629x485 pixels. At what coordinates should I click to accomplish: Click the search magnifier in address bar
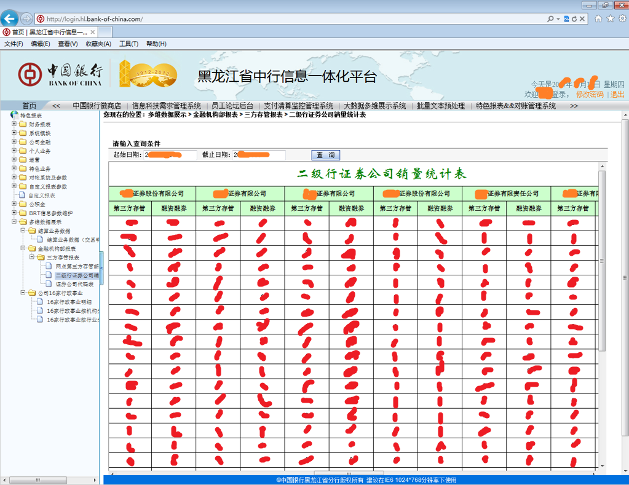(x=550, y=19)
